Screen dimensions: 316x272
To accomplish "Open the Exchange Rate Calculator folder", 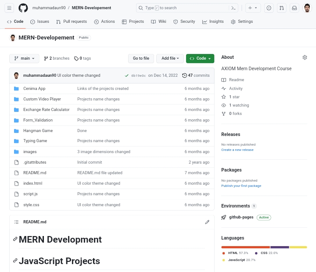I will [x=47, y=110].
